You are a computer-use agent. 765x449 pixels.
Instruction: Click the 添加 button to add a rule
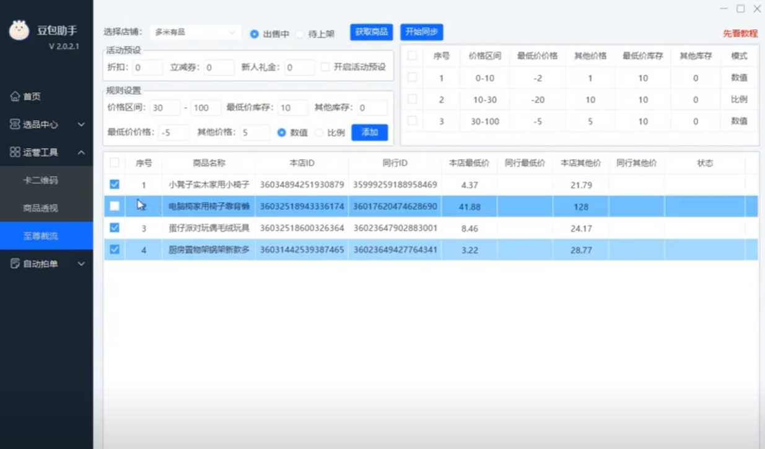tap(369, 133)
